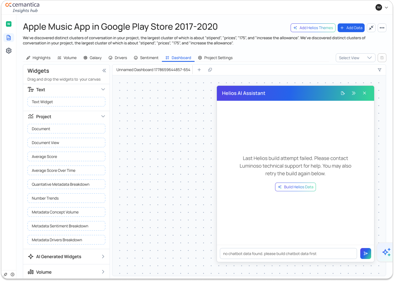The width and height of the screenshot is (394, 281).
Task: Add a new dashboard tab with plus icon
Action: coord(199,70)
